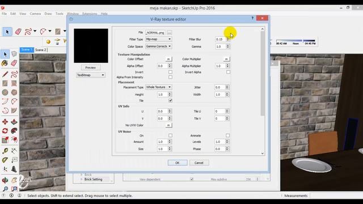
Task: Toggle Alpha From Intensity checkbox
Action: [x=170, y=77]
